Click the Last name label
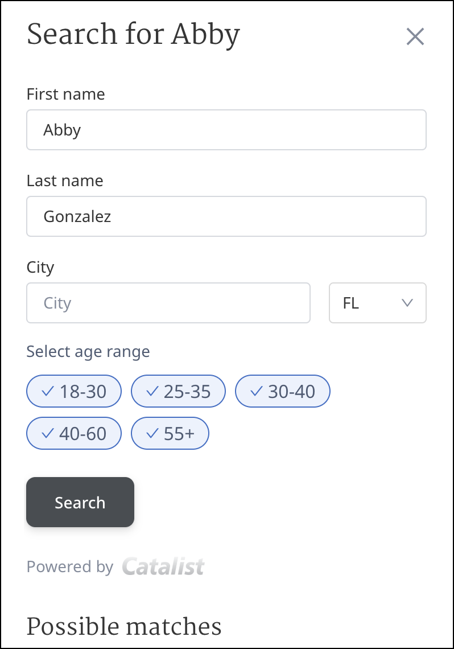Viewport: 454px width, 649px height. coord(65,180)
